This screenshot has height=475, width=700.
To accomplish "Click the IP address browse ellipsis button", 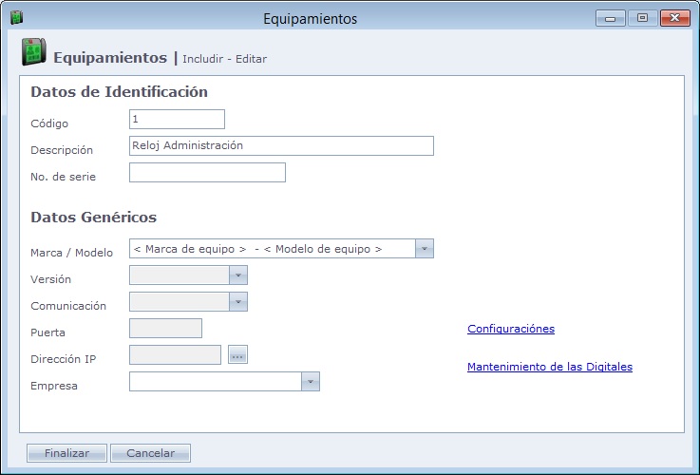I will point(237,355).
